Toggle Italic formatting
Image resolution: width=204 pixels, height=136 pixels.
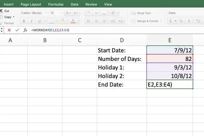[31, 21]
